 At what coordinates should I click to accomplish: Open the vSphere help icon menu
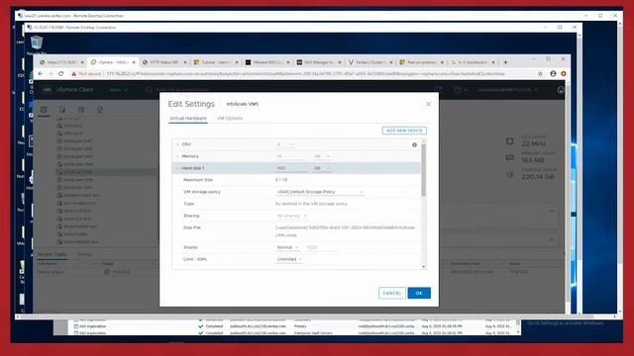coord(460,90)
